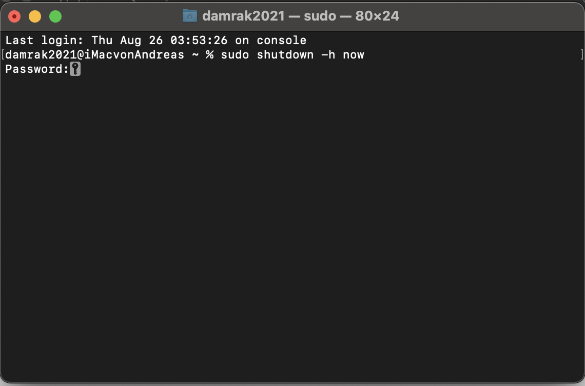Zoom the window using the green button
585x386 pixels.
(x=55, y=17)
